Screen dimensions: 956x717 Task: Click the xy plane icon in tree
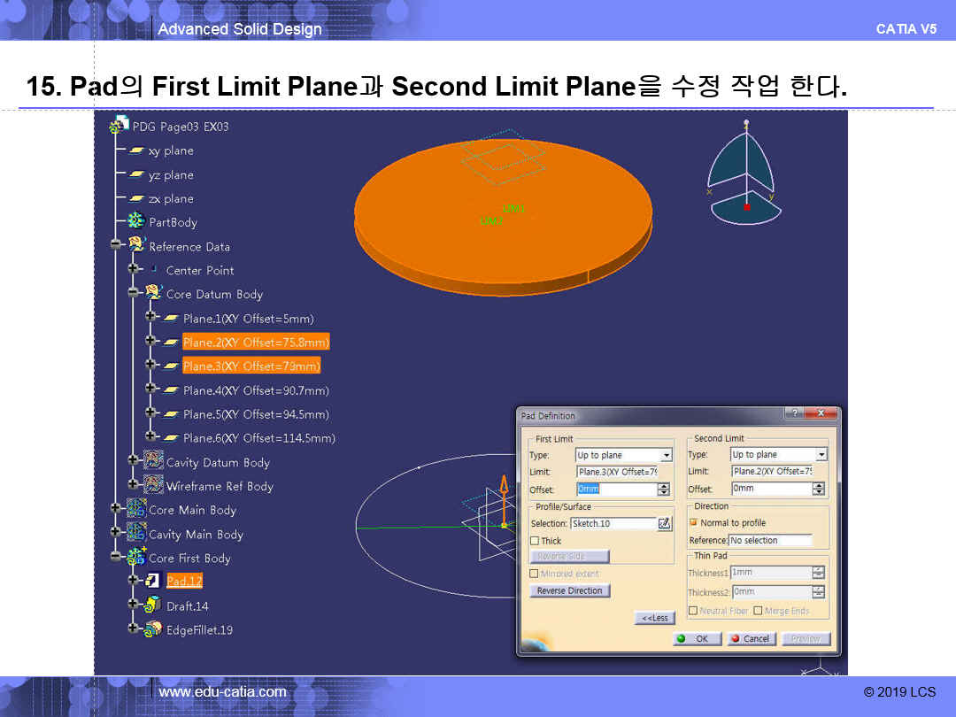coord(137,150)
